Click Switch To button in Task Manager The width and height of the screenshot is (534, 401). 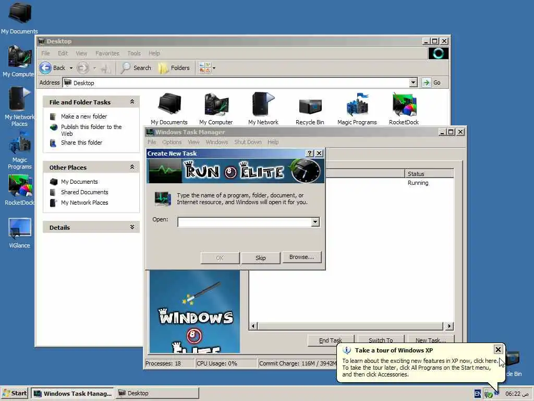pos(381,340)
